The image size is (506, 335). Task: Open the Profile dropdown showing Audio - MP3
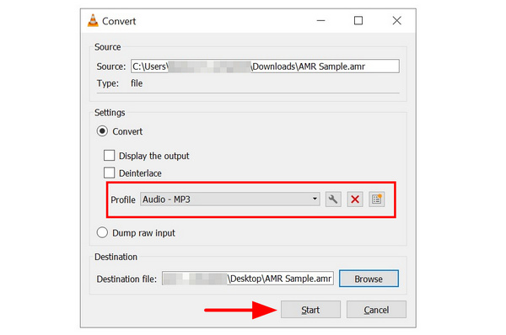click(230, 199)
